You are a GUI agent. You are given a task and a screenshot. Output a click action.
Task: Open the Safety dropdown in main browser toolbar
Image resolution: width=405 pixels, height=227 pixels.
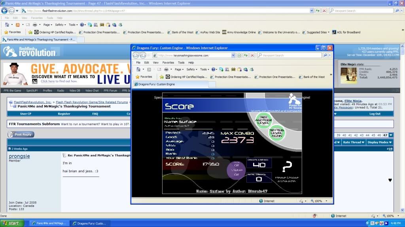(60, 24)
